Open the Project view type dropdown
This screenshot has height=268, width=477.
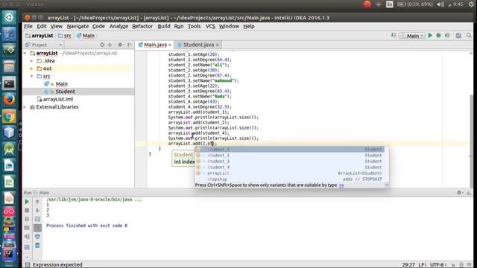[x=44, y=45]
